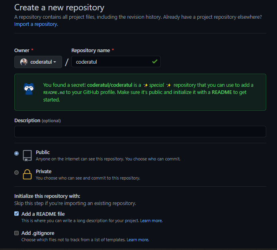Image resolution: width=277 pixels, height=250 pixels.
Task: Uncheck the Add a README file checkbox
Action: point(16,214)
